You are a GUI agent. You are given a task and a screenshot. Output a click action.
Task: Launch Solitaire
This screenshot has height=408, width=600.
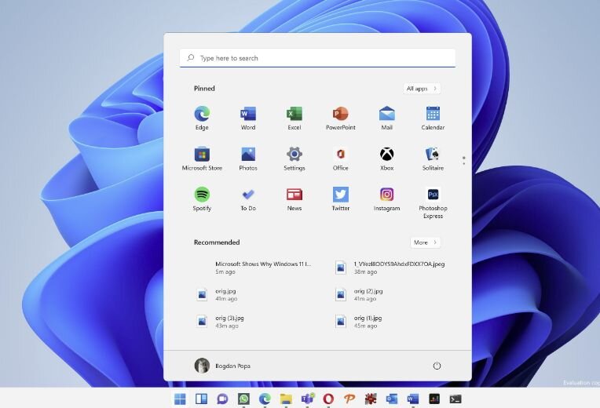coord(433,158)
